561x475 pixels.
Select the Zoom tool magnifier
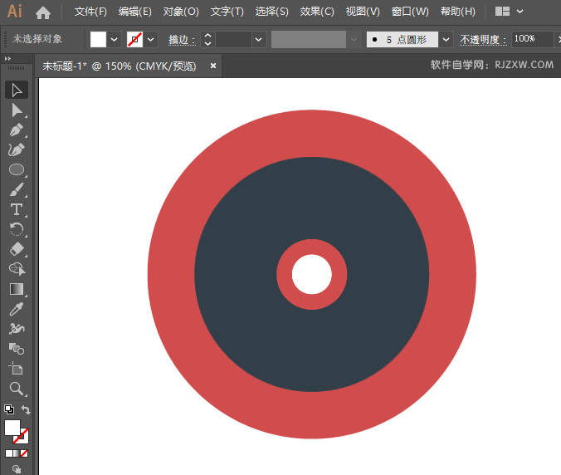16,389
